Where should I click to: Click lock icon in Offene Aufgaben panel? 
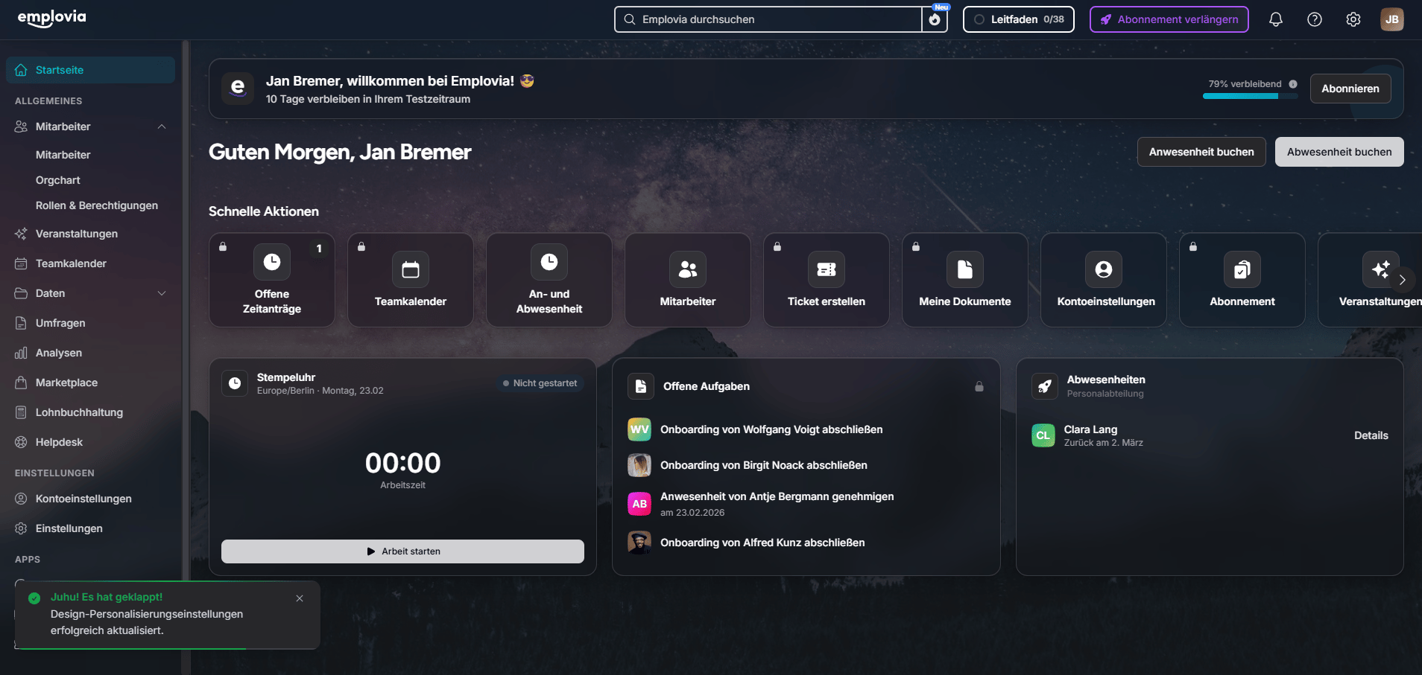point(979,386)
